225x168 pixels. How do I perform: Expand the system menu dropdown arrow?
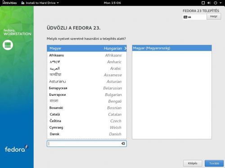[x=220, y=3]
